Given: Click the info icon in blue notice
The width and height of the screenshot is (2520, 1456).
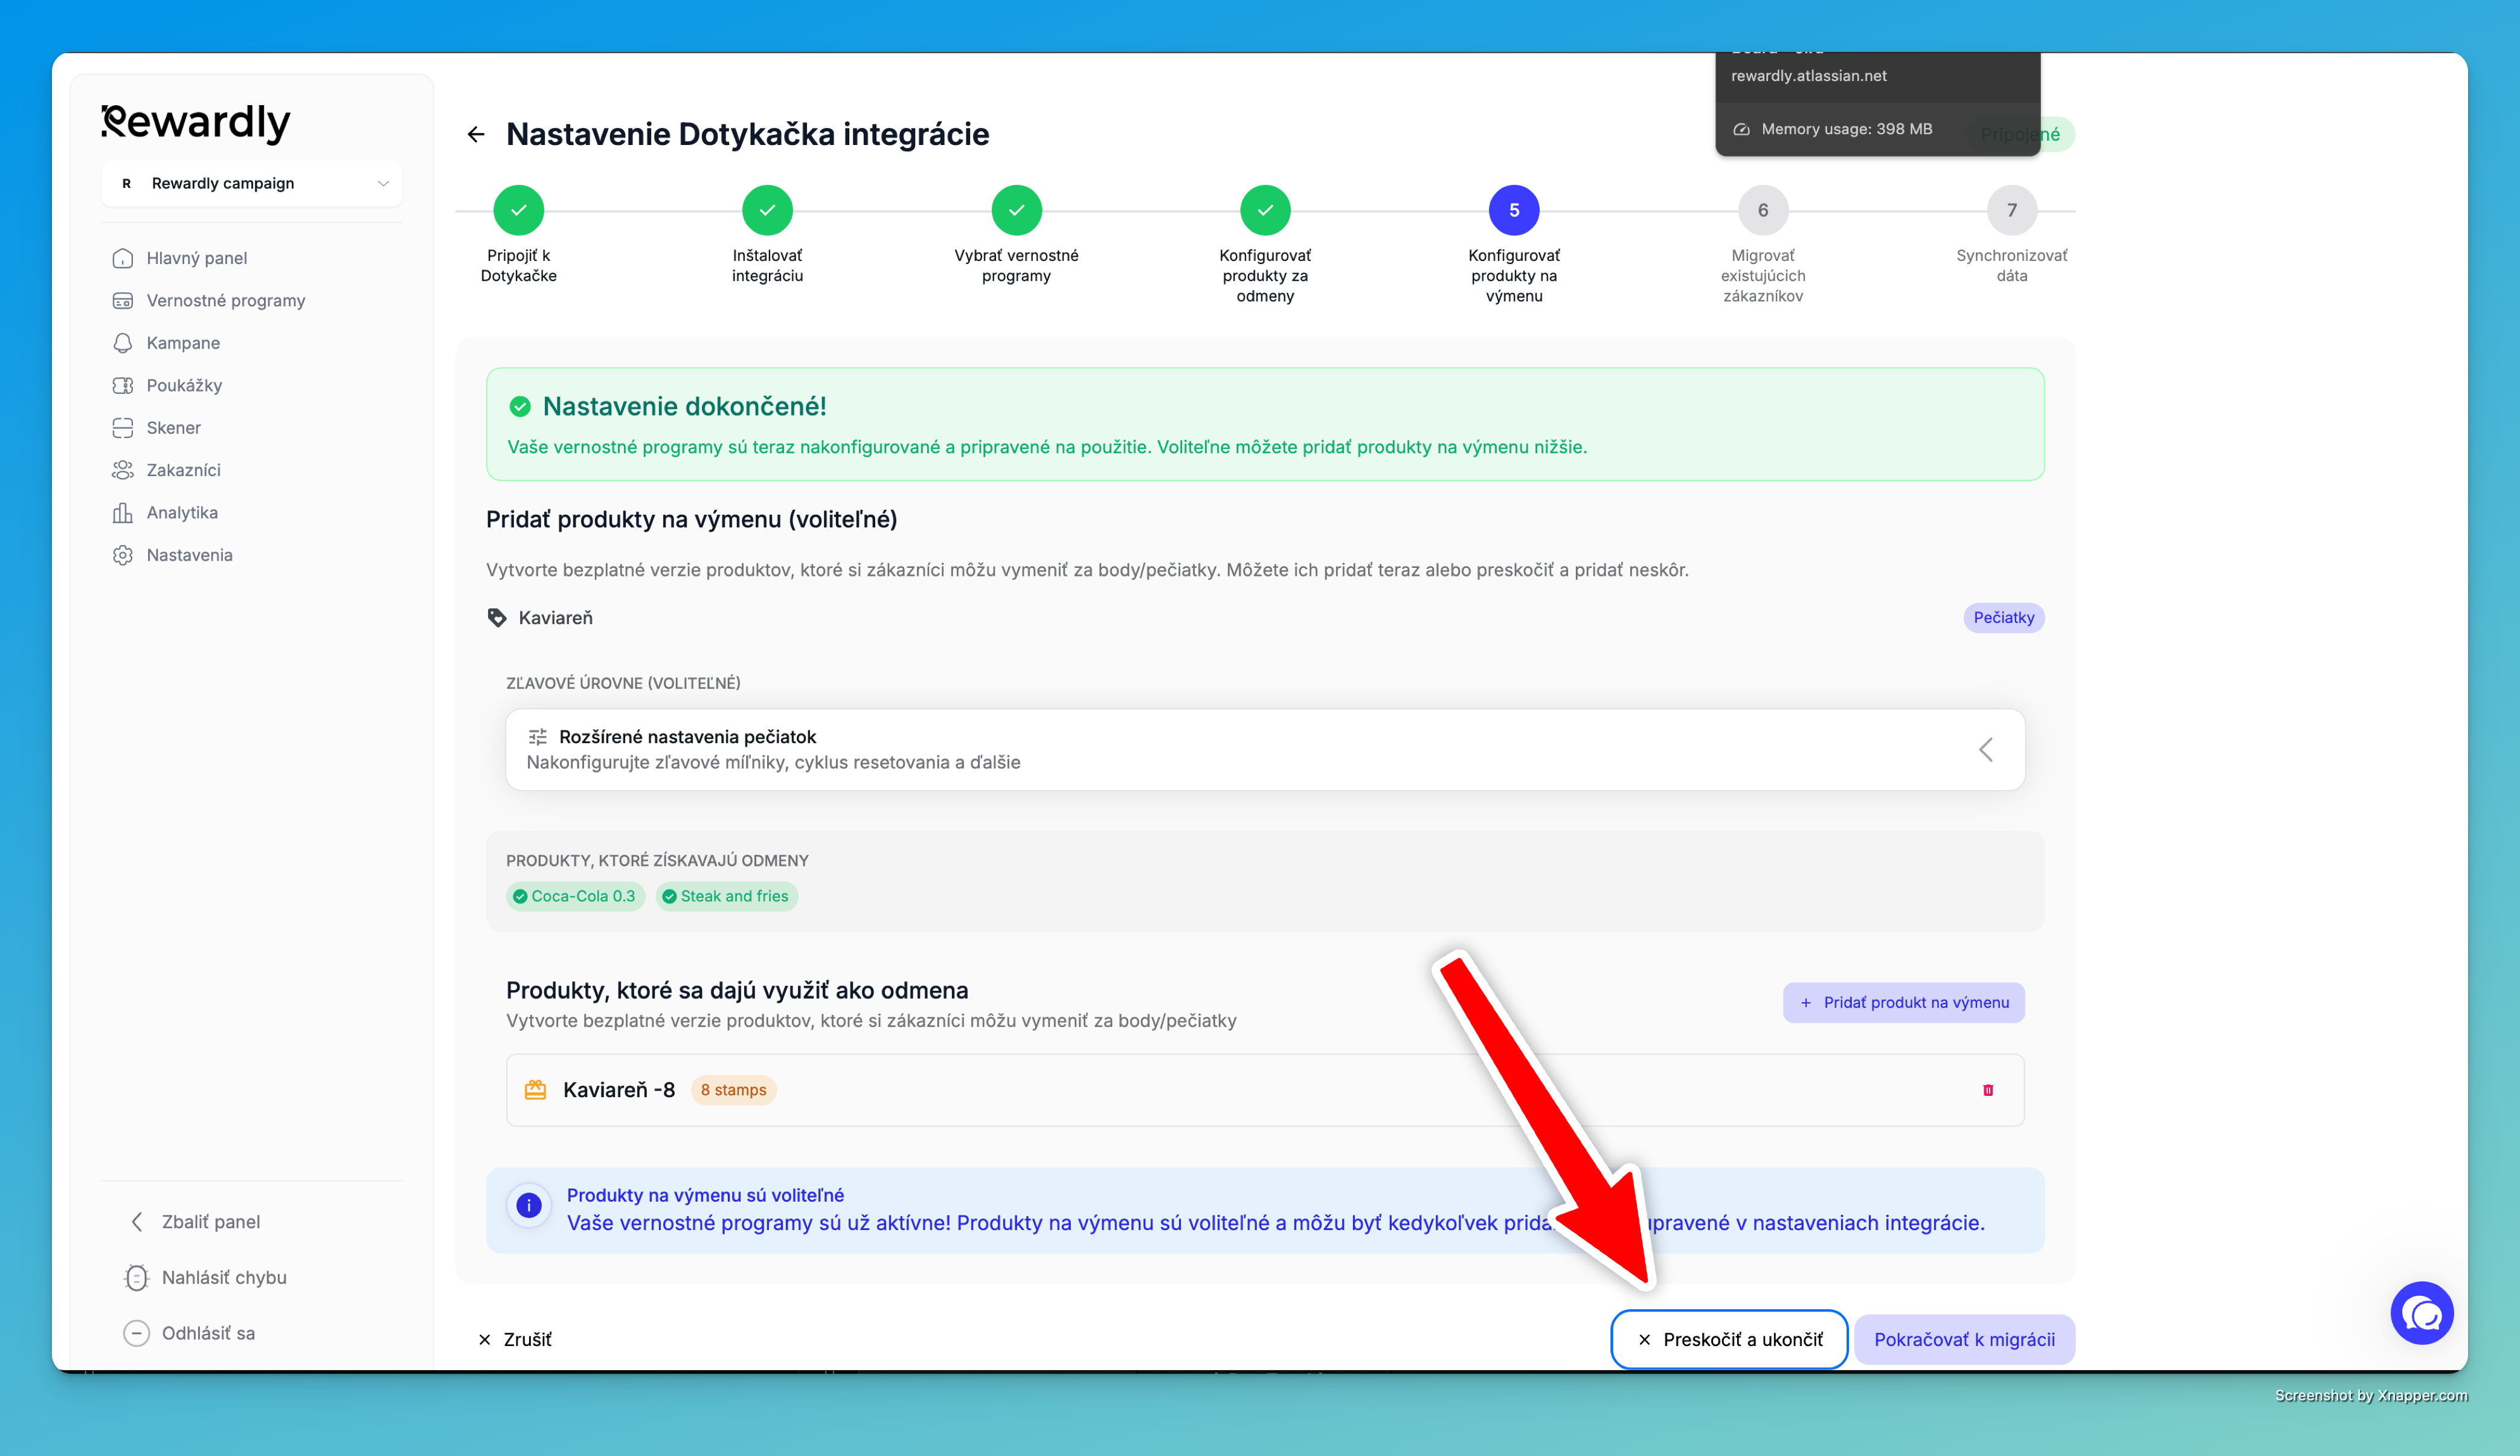Looking at the screenshot, I should tap(529, 1206).
